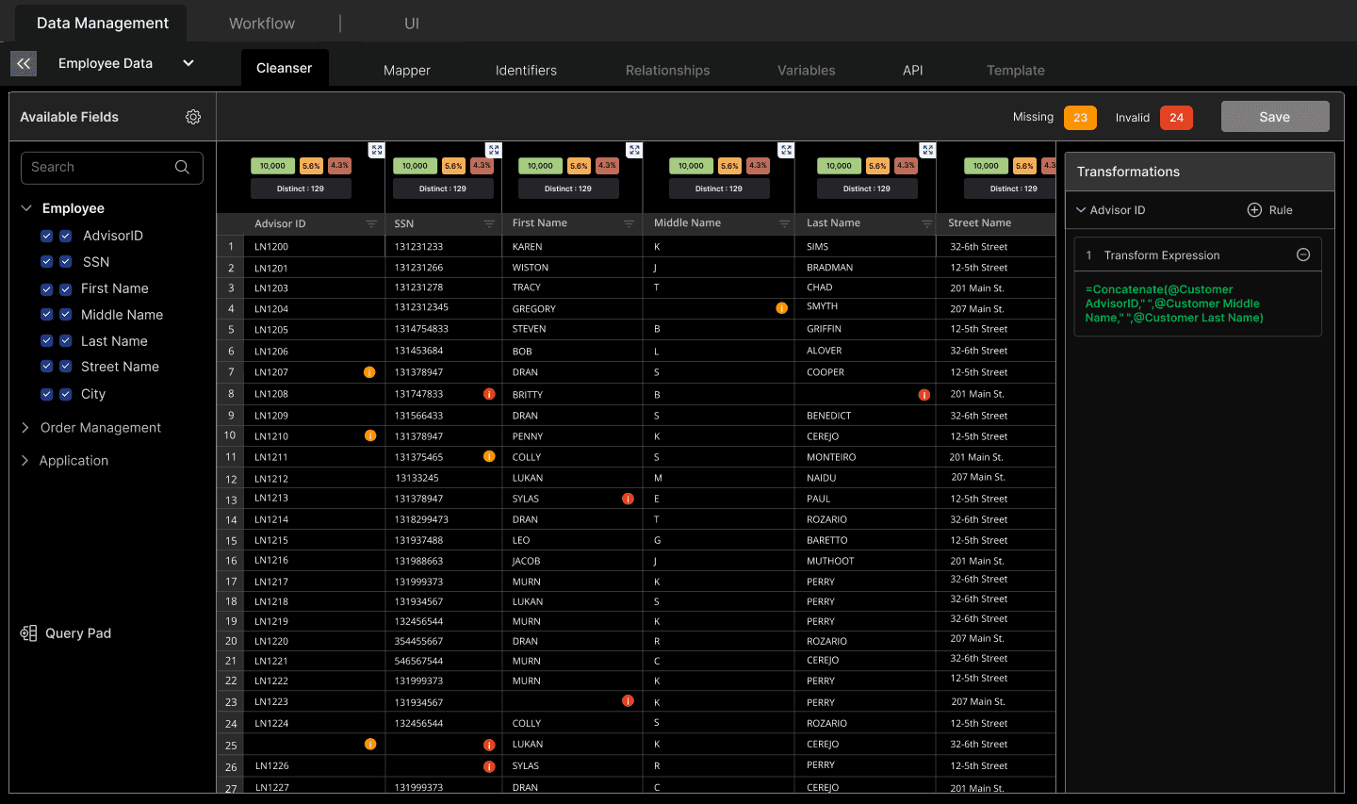
Task: Open filter on First Name column
Action: pyautogui.click(x=629, y=223)
